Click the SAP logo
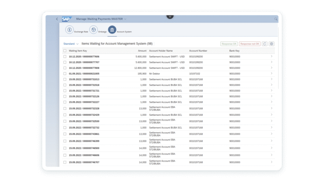324x182 pixels. pos(67,19)
